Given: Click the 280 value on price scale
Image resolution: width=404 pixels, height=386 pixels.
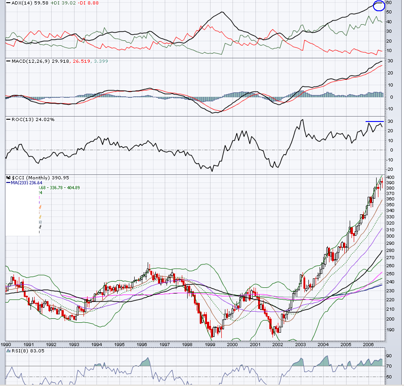Looking at the screenshot, I should (390, 251).
